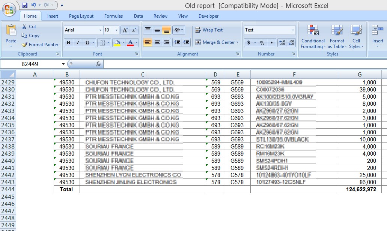Middle align cell contents
This screenshot has height=231, width=387.
click(157, 30)
